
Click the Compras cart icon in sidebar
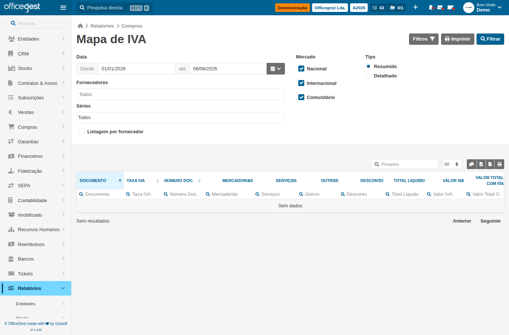pos(11,127)
